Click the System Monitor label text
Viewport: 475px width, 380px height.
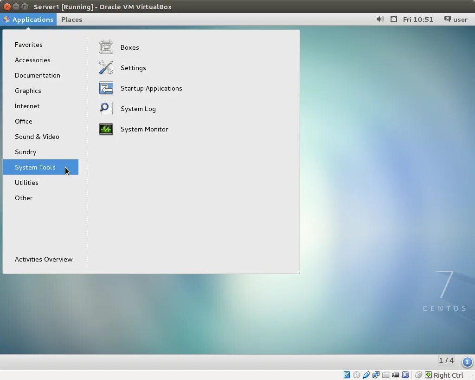[x=144, y=129]
